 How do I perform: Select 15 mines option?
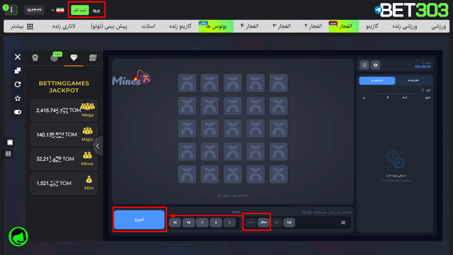[175, 223]
